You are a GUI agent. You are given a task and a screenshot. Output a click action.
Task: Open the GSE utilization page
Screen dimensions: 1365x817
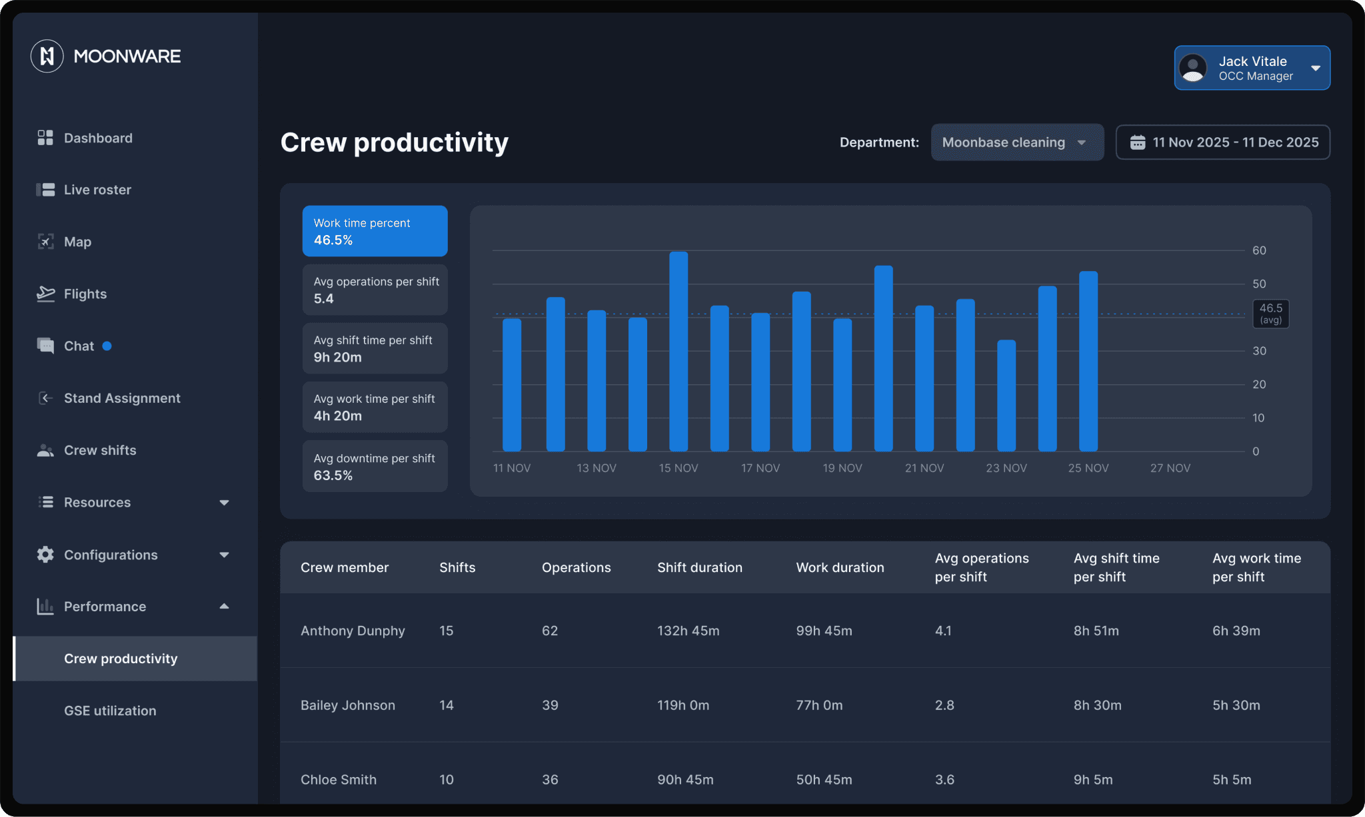coord(110,710)
